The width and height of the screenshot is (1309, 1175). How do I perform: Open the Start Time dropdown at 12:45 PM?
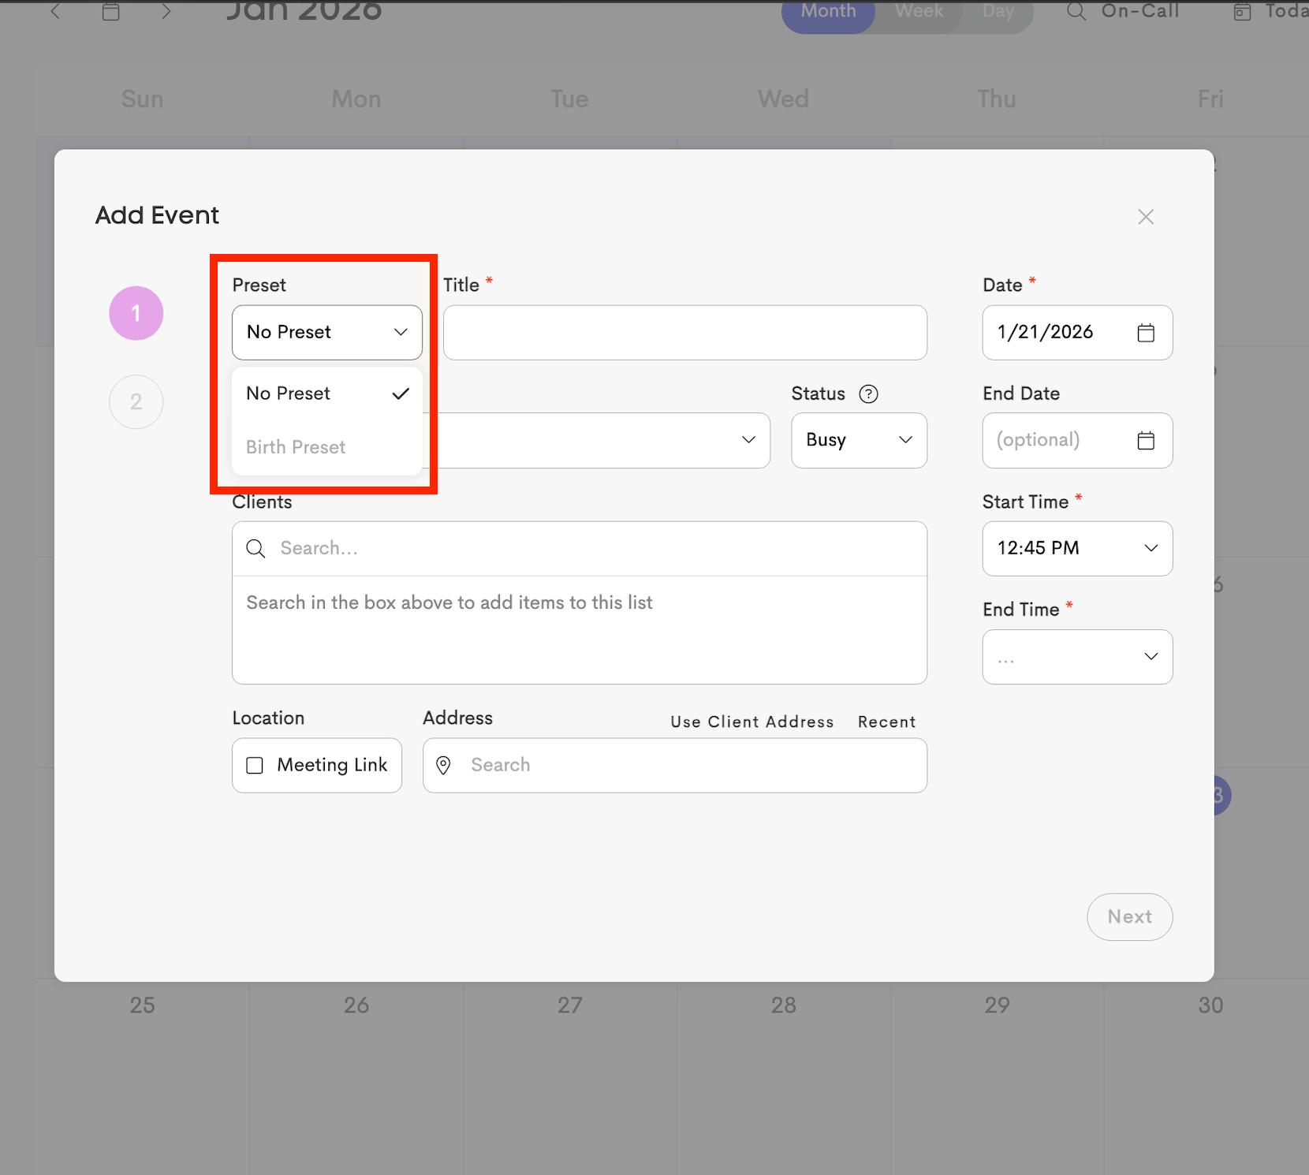point(1077,548)
